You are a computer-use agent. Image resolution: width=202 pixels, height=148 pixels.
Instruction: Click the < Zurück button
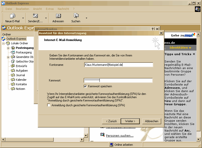click(x=111, y=121)
